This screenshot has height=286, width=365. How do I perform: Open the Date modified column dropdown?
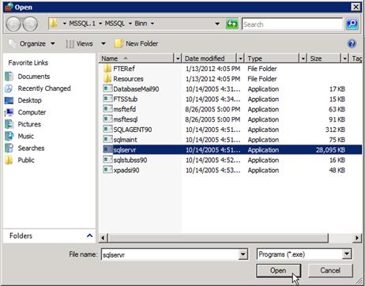(x=240, y=58)
